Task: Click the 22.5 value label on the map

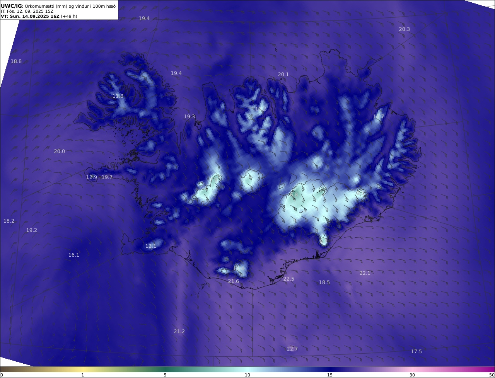Action: point(288,279)
